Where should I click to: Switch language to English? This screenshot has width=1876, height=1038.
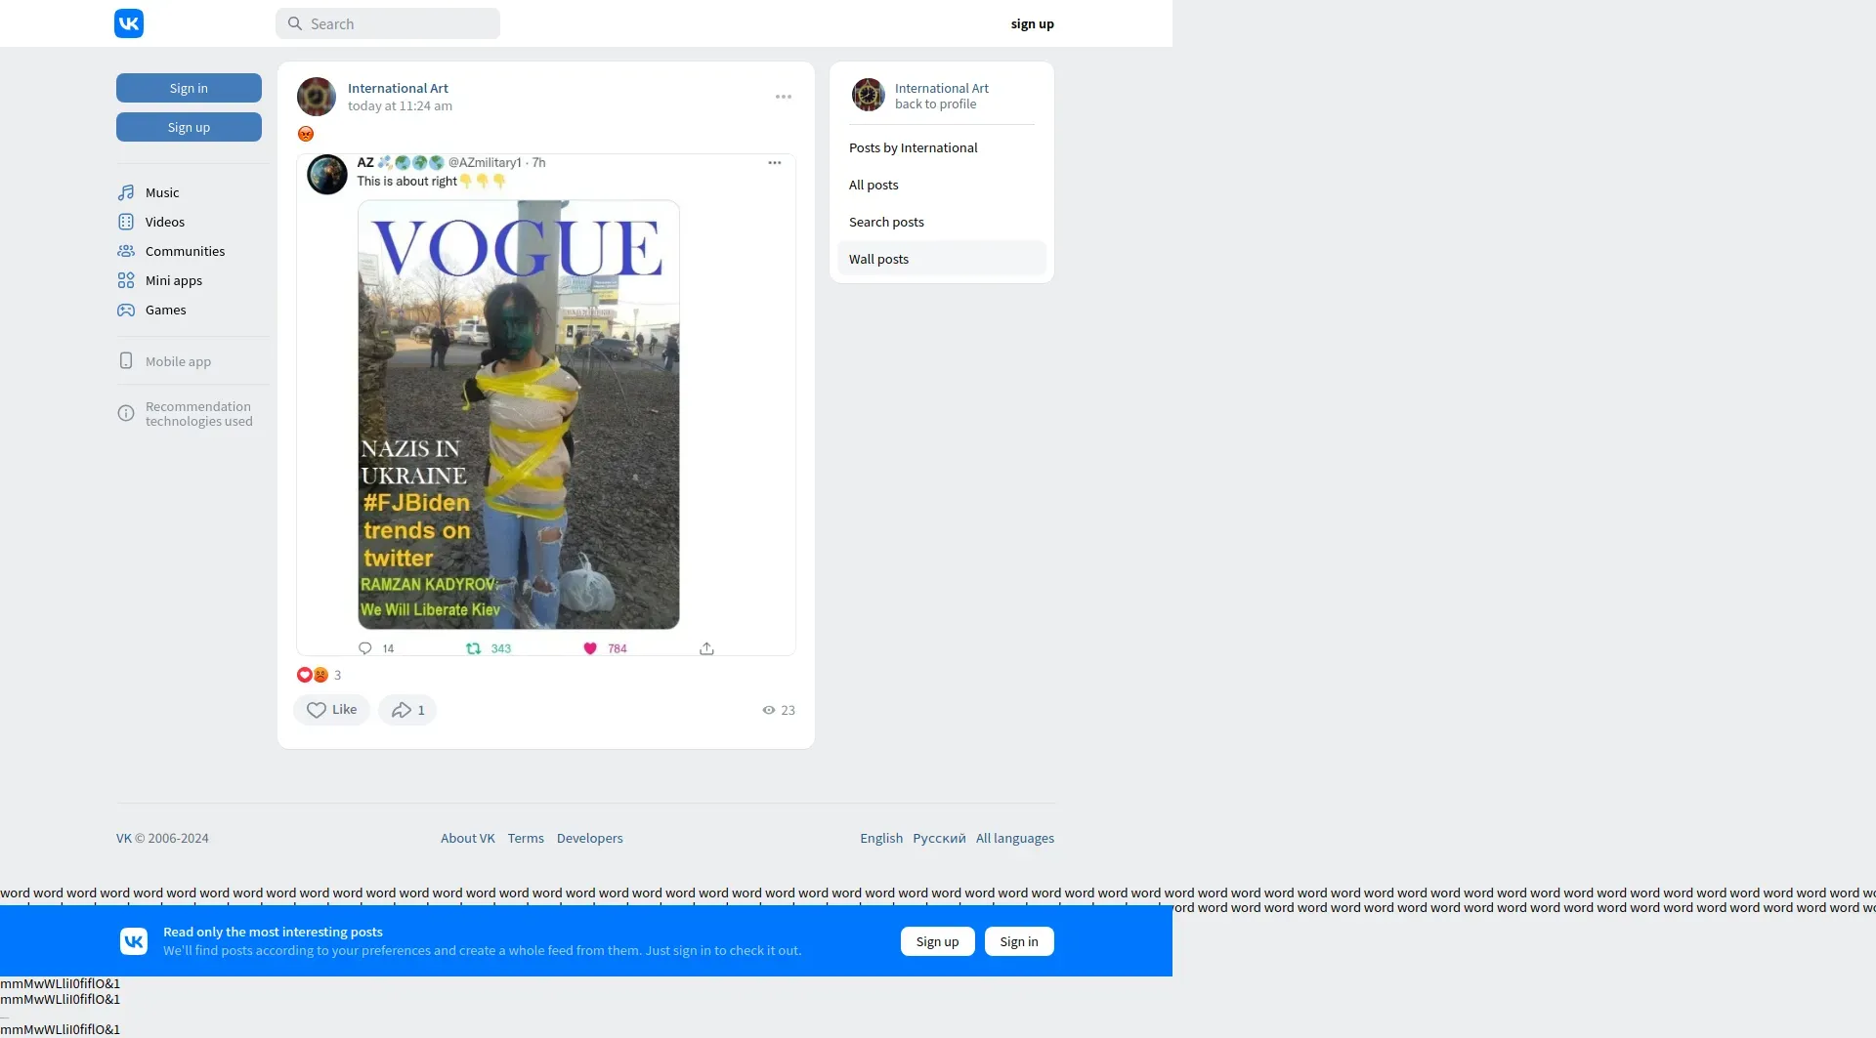click(881, 838)
